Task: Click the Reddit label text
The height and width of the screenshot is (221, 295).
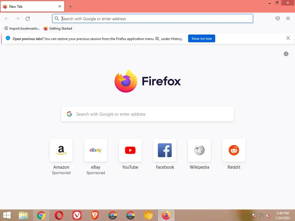Action: [234, 167]
